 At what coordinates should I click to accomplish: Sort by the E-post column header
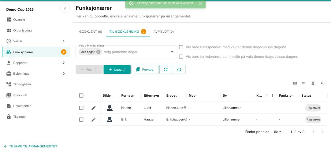[x=171, y=96]
